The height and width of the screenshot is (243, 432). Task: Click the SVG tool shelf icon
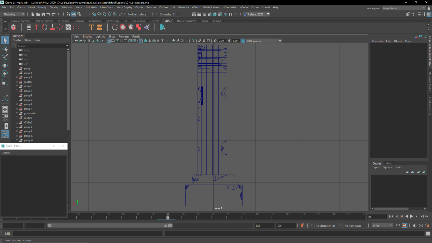coord(100,27)
